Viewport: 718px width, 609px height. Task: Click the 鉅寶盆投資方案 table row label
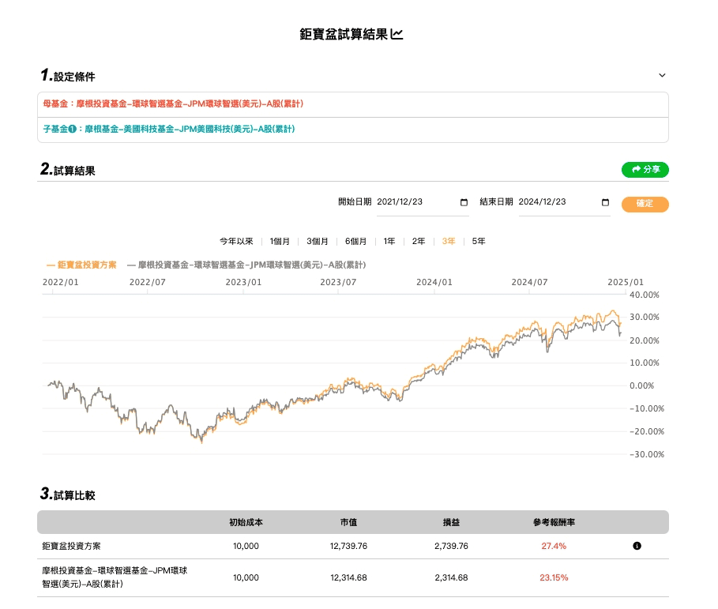pos(71,547)
